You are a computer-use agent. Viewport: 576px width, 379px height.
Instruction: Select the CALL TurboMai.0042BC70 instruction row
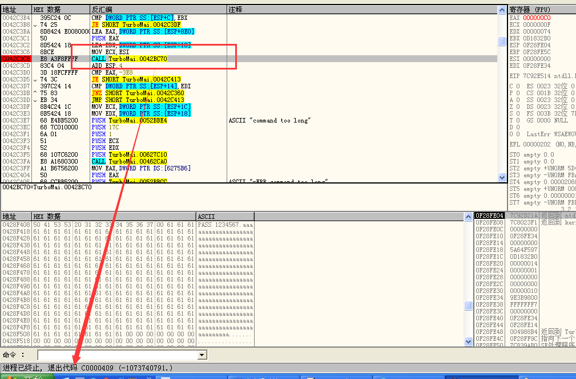129,59
